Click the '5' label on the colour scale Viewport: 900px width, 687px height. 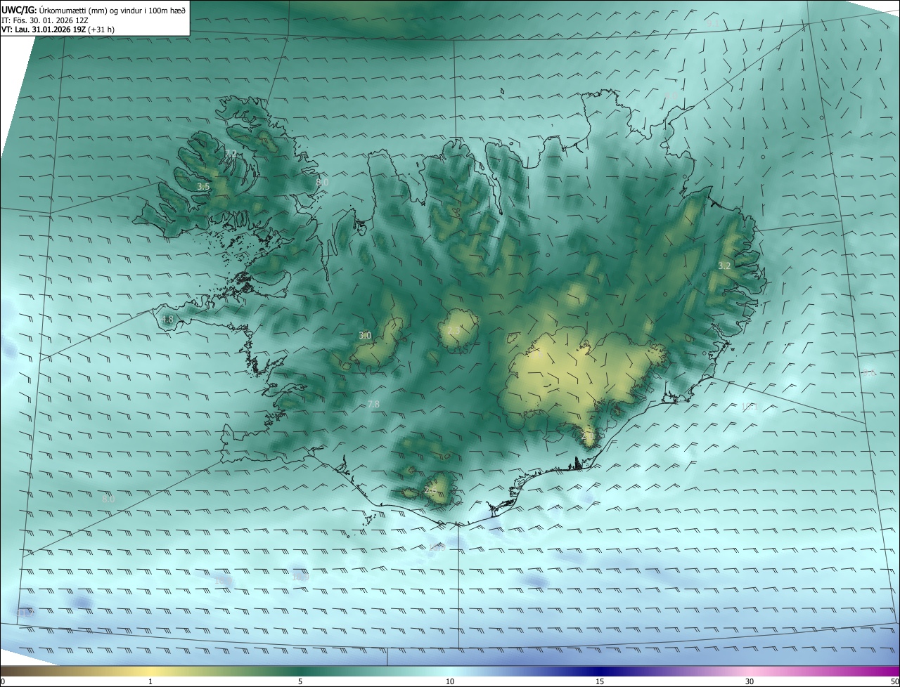click(300, 681)
